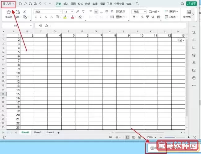
Task: Expand the quick access toolbar chevron
Action: (x=50, y=4)
